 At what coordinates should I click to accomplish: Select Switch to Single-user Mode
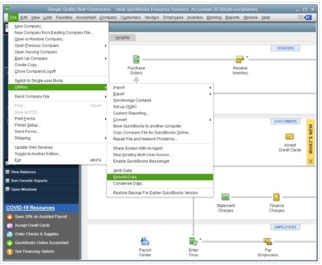(58, 81)
